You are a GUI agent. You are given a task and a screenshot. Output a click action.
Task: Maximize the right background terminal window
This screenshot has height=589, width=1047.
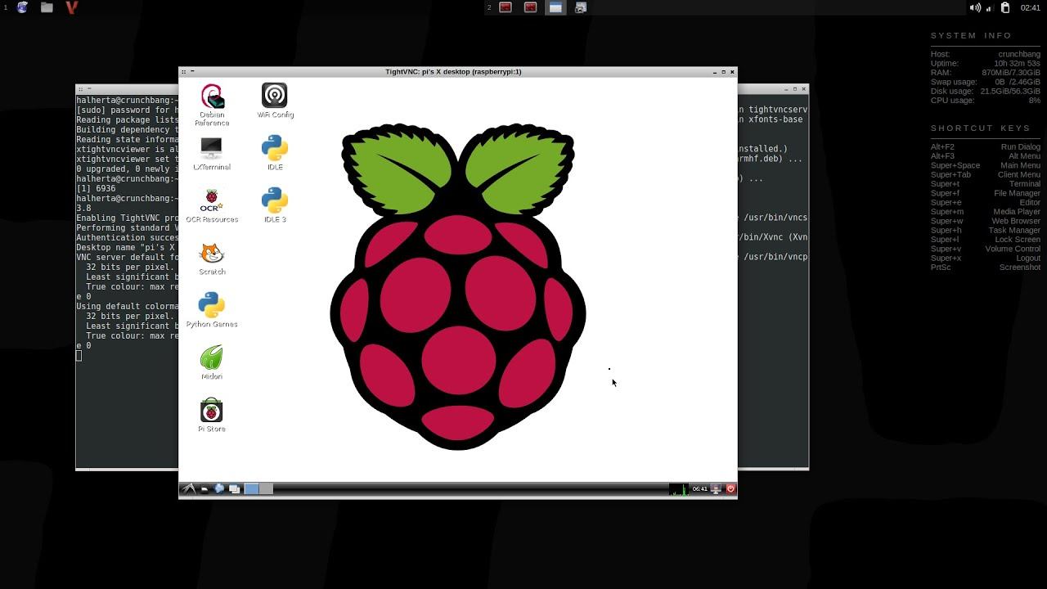794,89
